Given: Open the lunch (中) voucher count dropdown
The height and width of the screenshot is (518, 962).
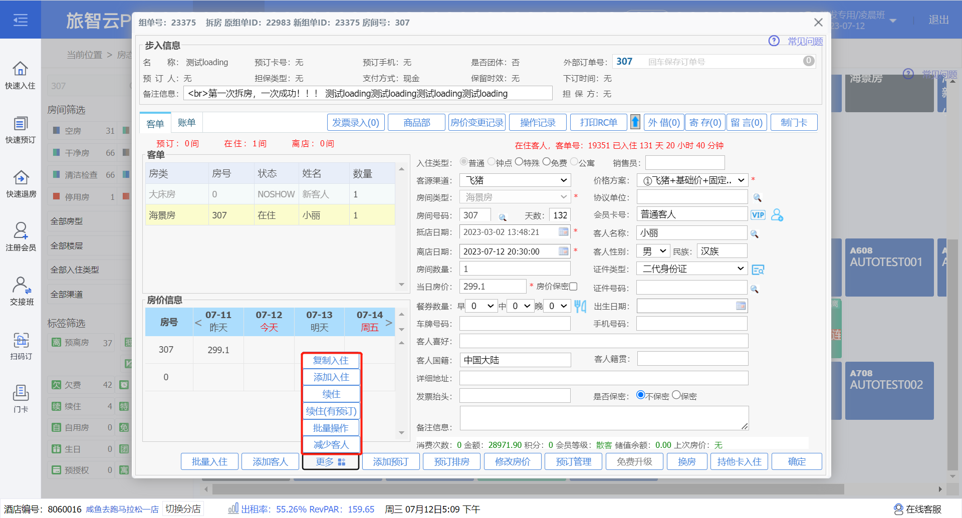Looking at the screenshot, I should tap(521, 306).
